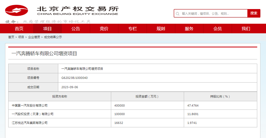The height and width of the screenshot is (138, 266).
Task: Select investor 江苏悦达汽车集团有限公司
Action: [30, 123]
